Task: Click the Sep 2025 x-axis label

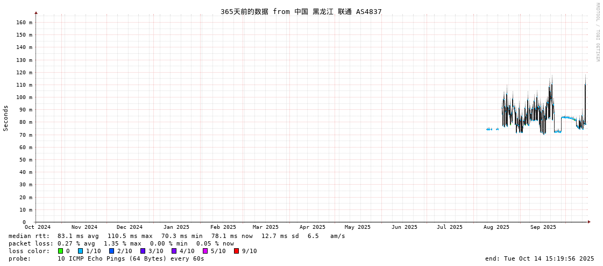Action: tap(543, 227)
